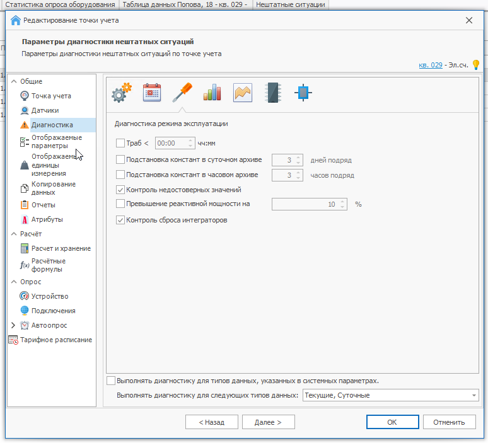Increase days count for daily archive constants
The width and height of the screenshot is (488, 443).
pyautogui.click(x=299, y=157)
